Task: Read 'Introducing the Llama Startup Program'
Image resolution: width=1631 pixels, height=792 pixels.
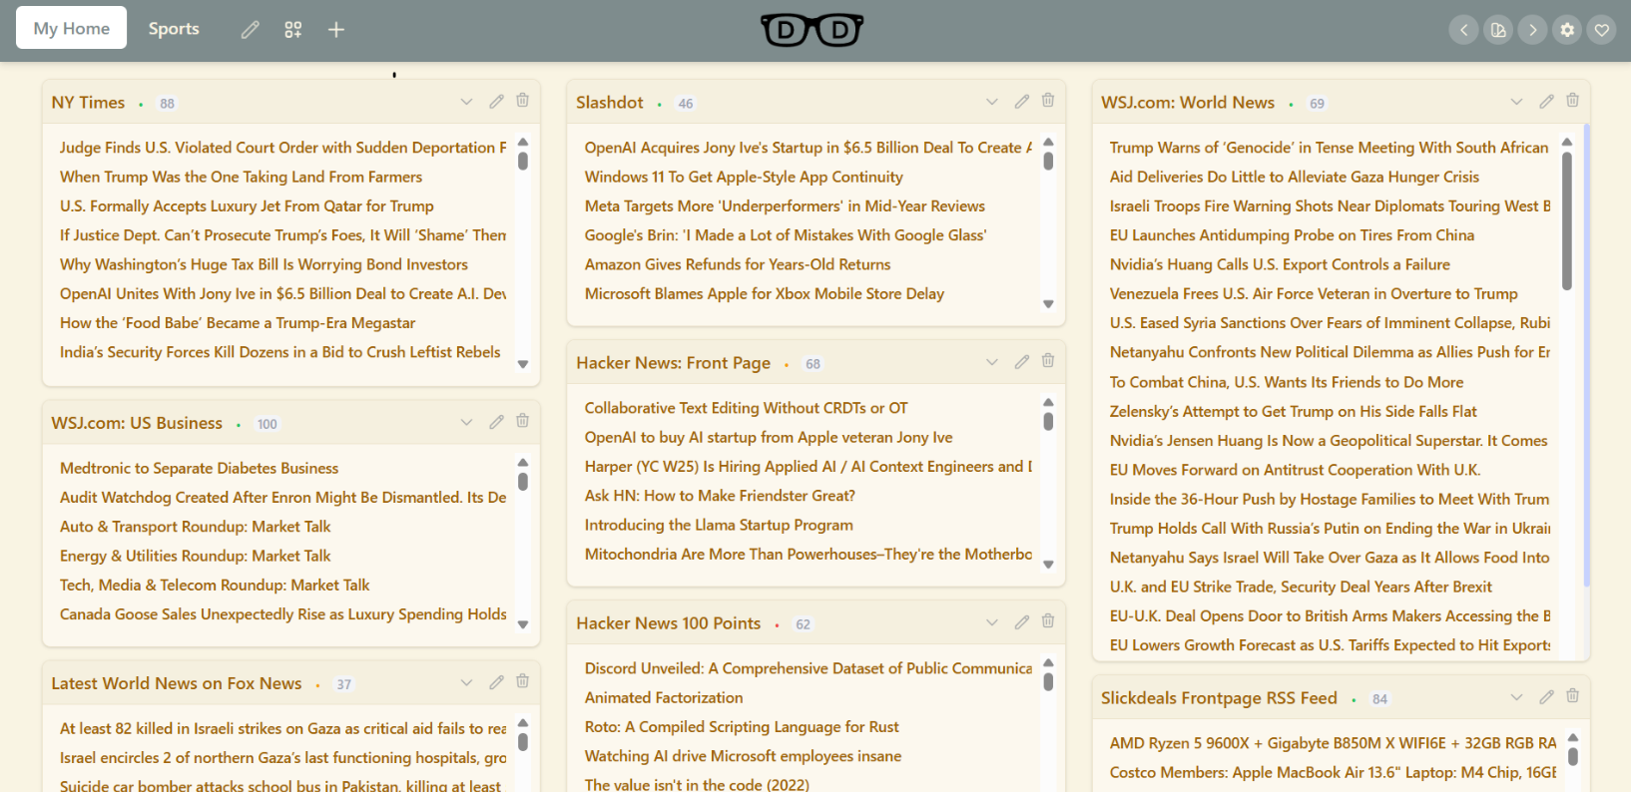Action: [x=719, y=525]
